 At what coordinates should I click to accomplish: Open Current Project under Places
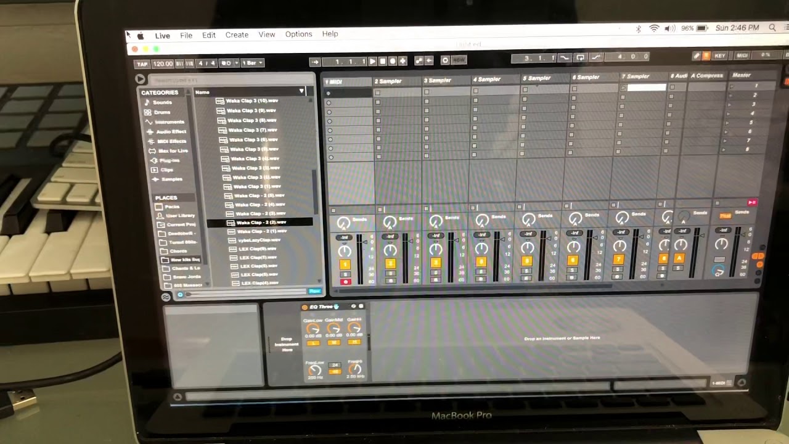[178, 225]
